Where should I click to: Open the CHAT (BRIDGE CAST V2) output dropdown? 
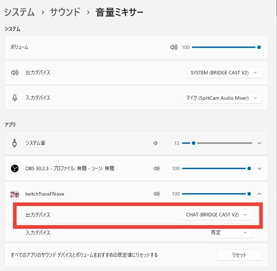coord(217,215)
